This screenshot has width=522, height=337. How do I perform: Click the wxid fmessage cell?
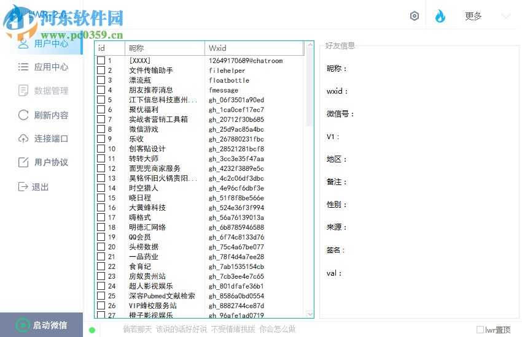tap(224, 90)
